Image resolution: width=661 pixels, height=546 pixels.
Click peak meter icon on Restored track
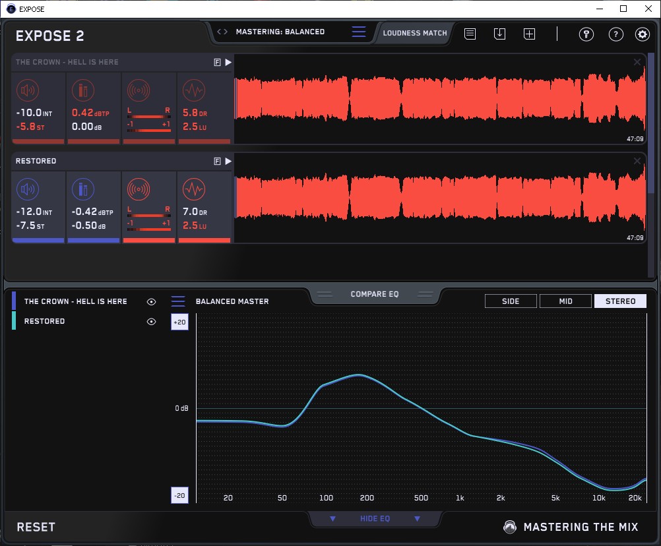pos(83,189)
